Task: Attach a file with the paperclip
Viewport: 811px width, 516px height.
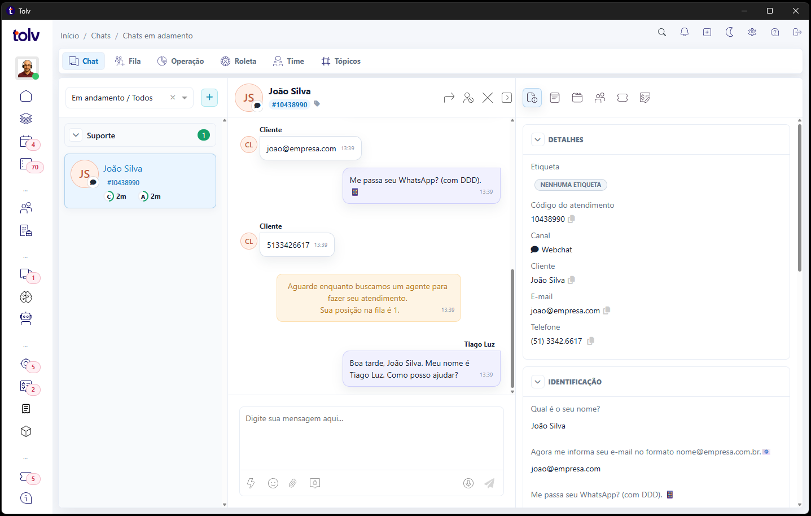Action: (293, 483)
